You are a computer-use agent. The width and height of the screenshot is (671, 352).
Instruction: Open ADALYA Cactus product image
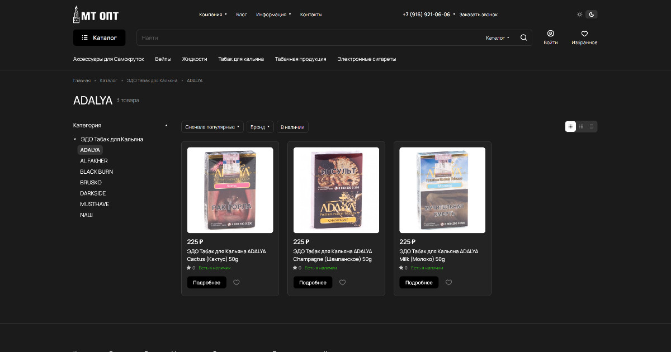pyautogui.click(x=230, y=190)
